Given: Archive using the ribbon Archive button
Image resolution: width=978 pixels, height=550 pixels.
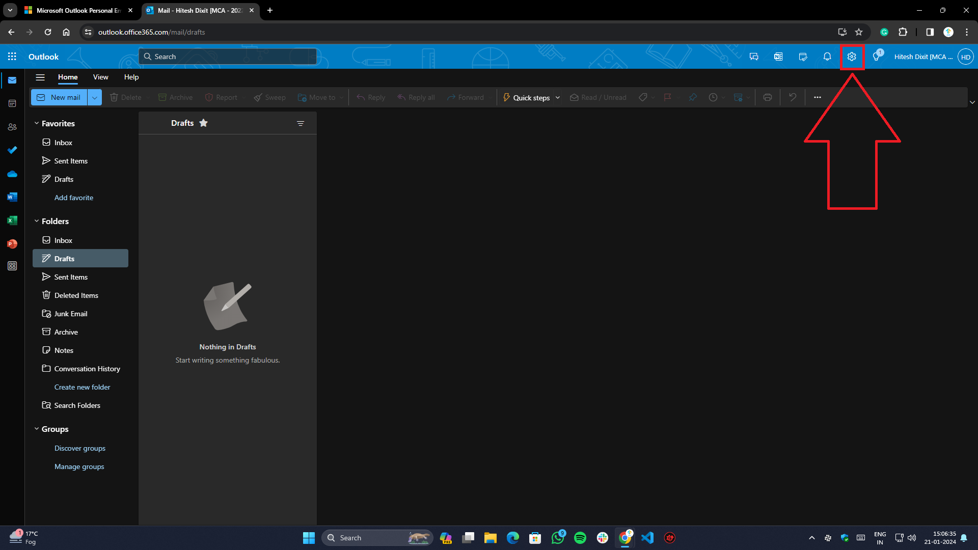Looking at the screenshot, I should point(175,97).
